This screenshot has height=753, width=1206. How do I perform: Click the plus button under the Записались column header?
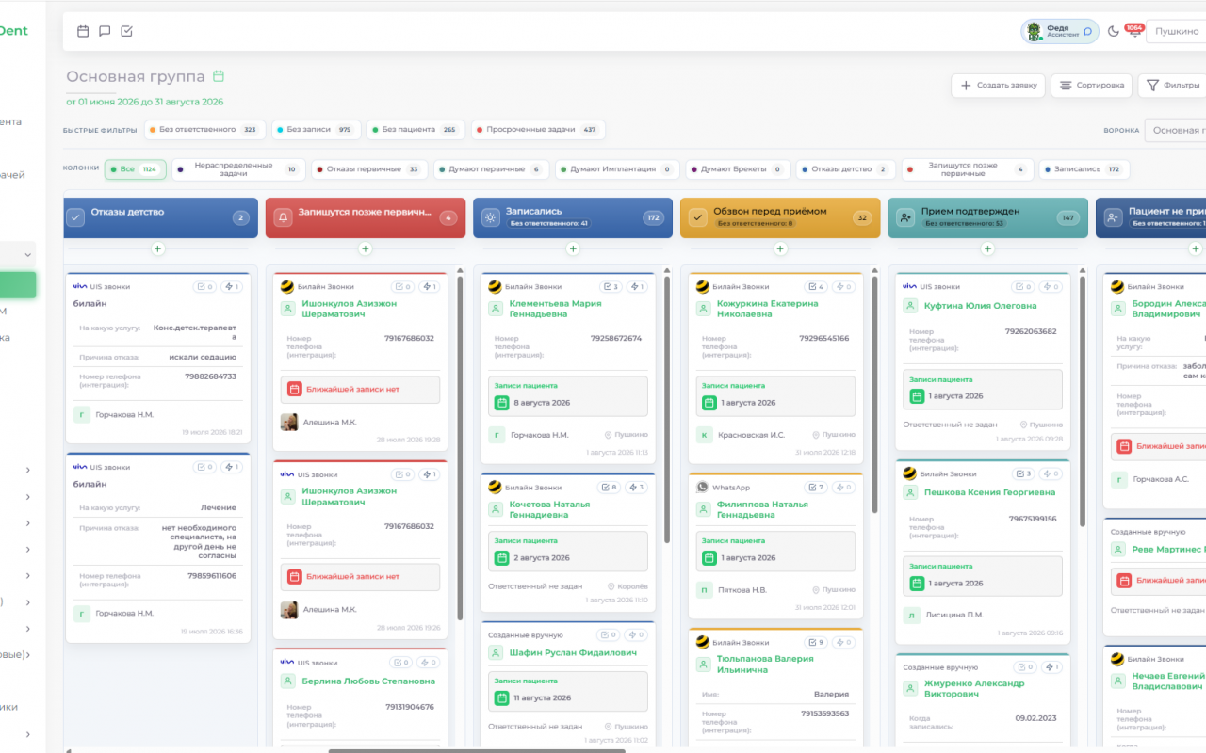tap(573, 248)
